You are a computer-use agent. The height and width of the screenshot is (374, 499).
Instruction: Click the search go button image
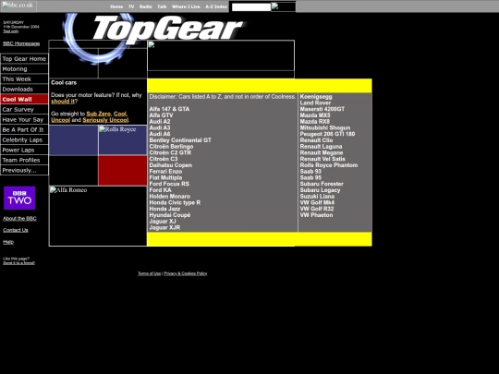(284, 6)
